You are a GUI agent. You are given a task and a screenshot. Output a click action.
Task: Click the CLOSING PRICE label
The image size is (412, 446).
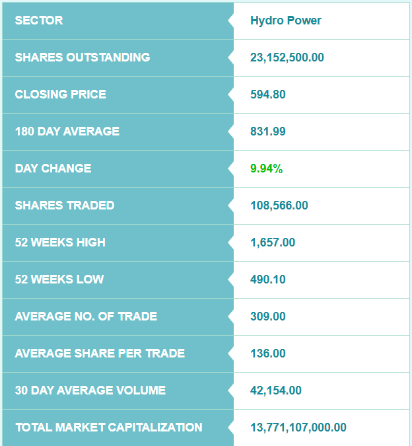click(x=61, y=94)
